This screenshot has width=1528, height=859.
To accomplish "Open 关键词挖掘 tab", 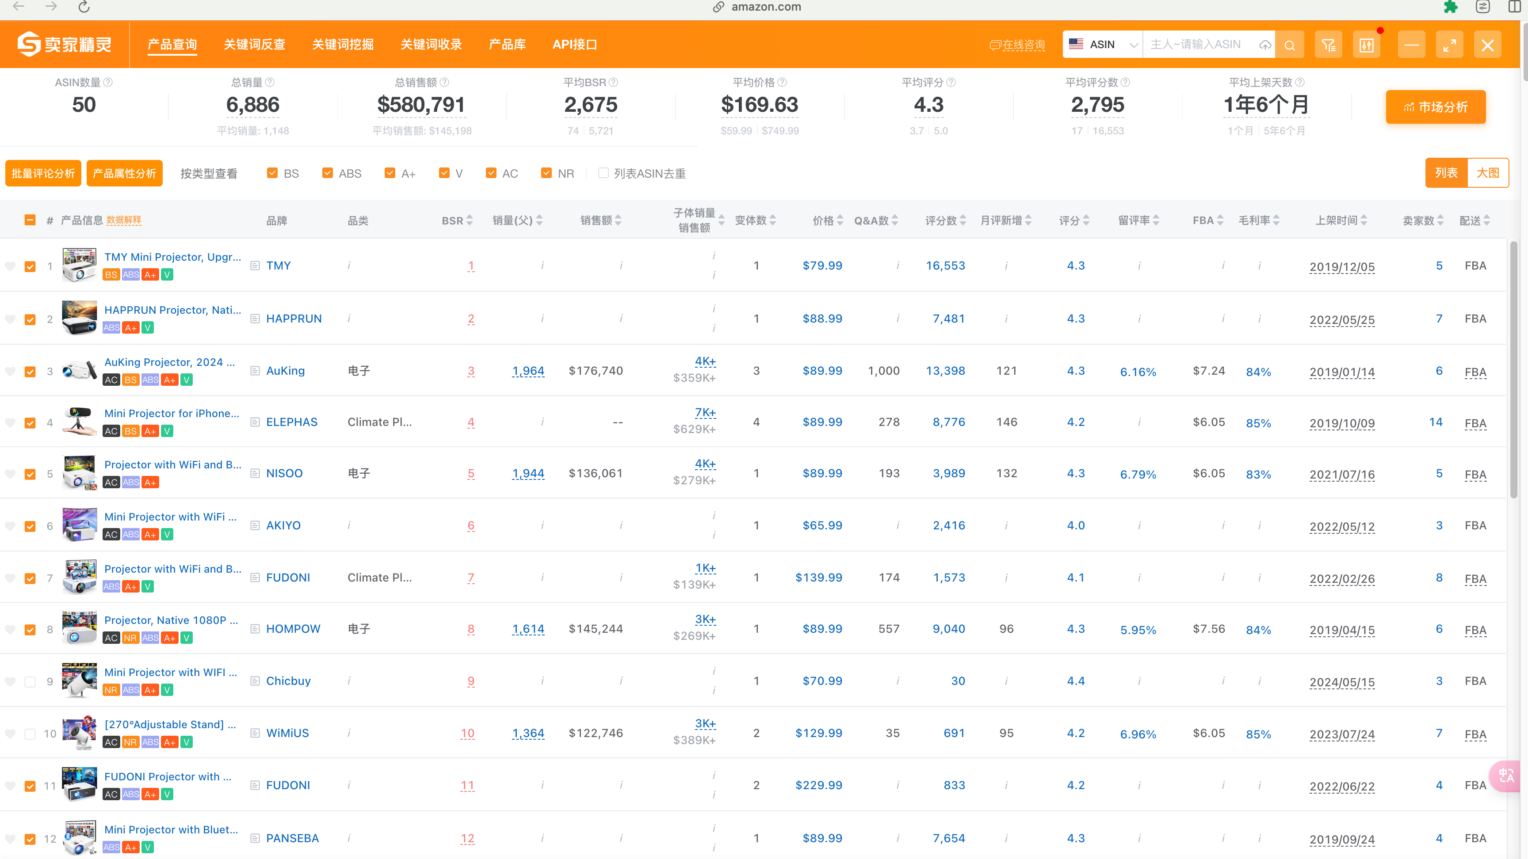I will (x=343, y=45).
